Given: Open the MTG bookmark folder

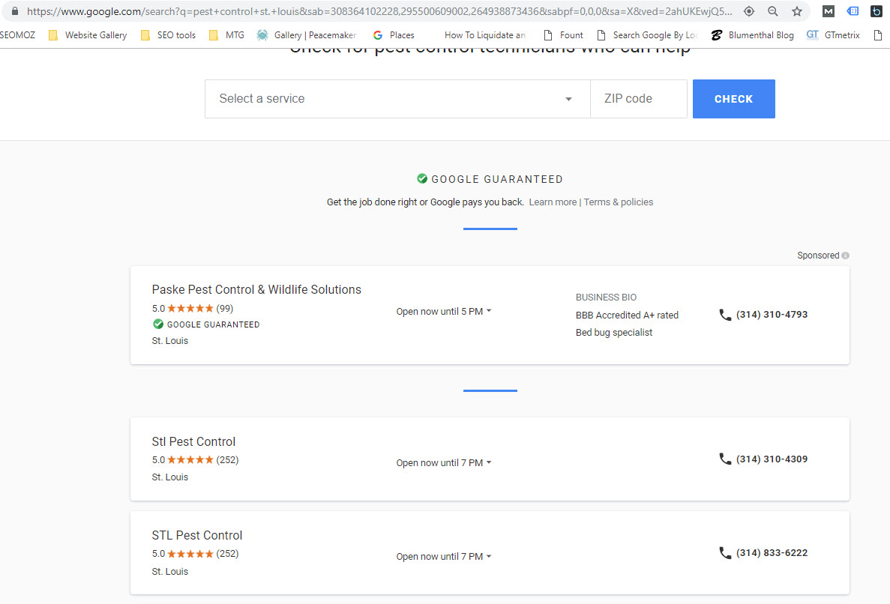Looking at the screenshot, I should (x=226, y=35).
